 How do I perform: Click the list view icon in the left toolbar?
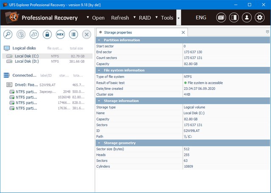point(73,34)
